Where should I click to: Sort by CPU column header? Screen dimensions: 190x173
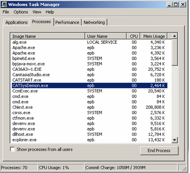[x=133, y=36]
